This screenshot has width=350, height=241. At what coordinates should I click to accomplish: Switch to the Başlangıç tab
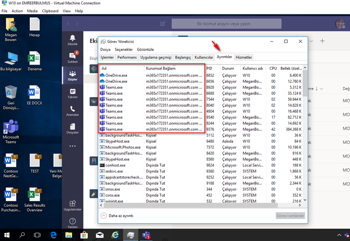183,57
